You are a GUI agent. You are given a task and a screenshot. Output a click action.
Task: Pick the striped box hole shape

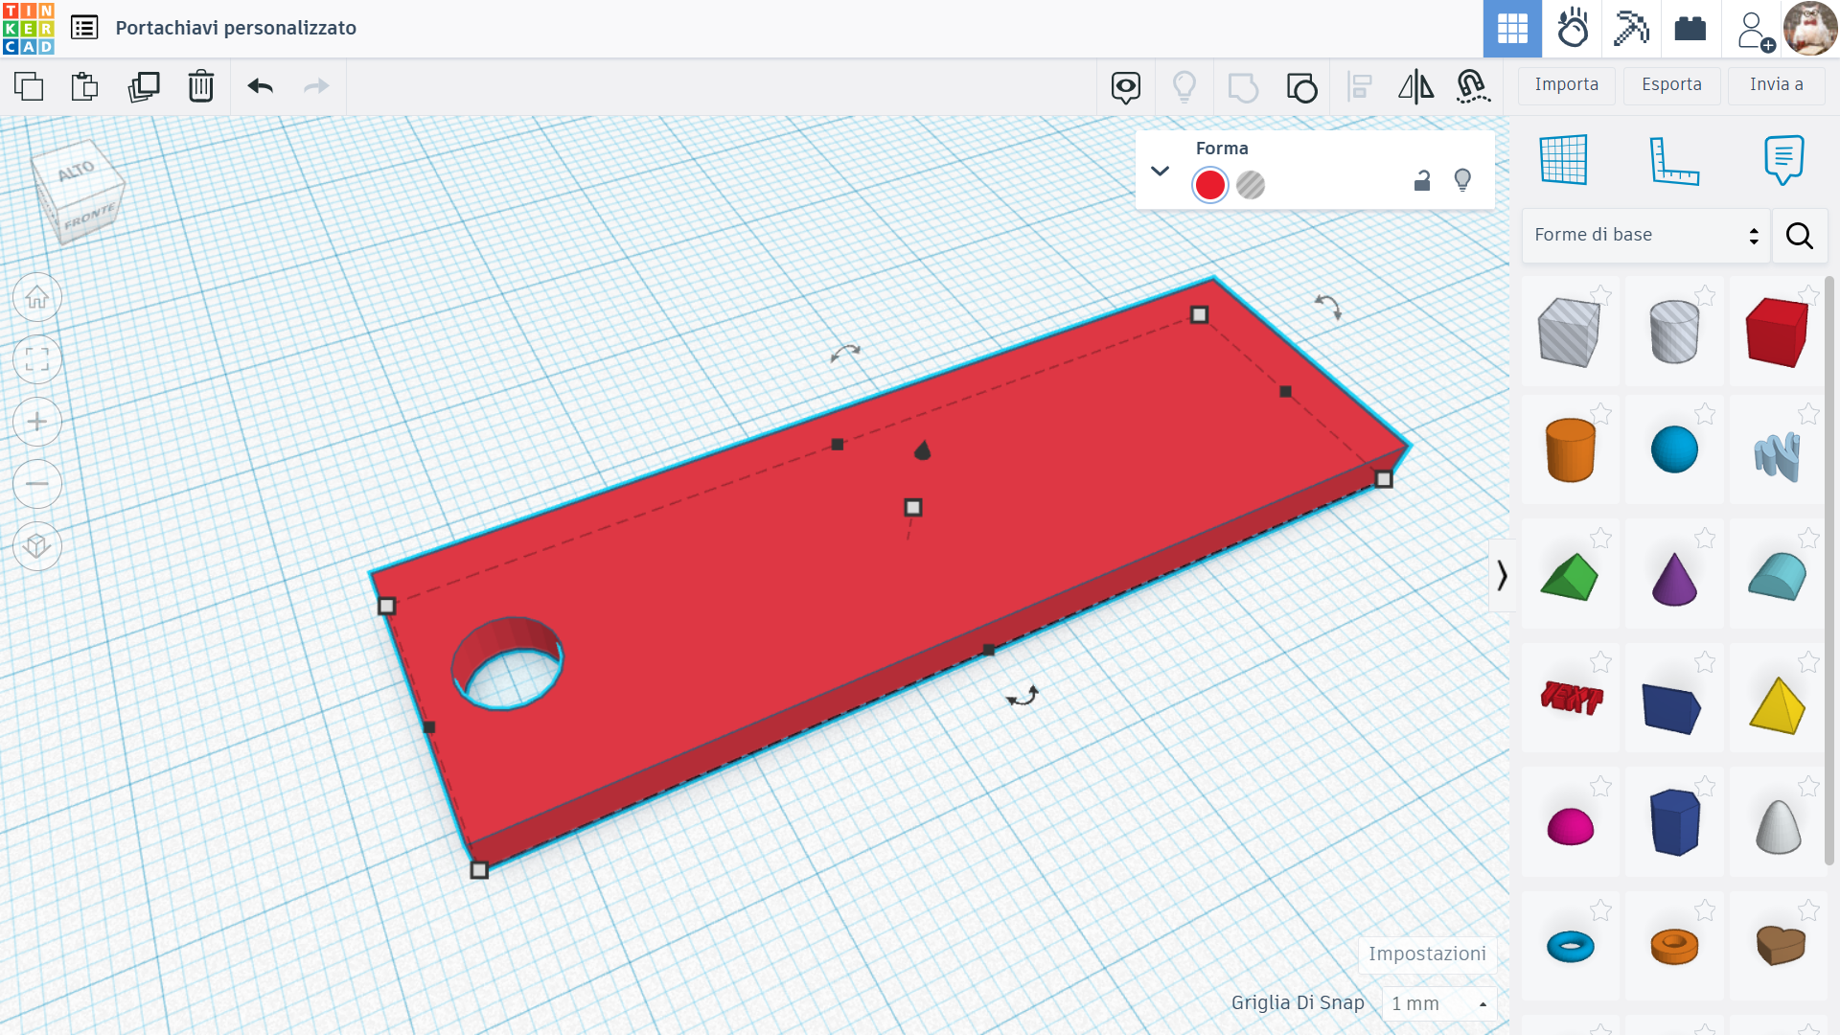click(1569, 332)
